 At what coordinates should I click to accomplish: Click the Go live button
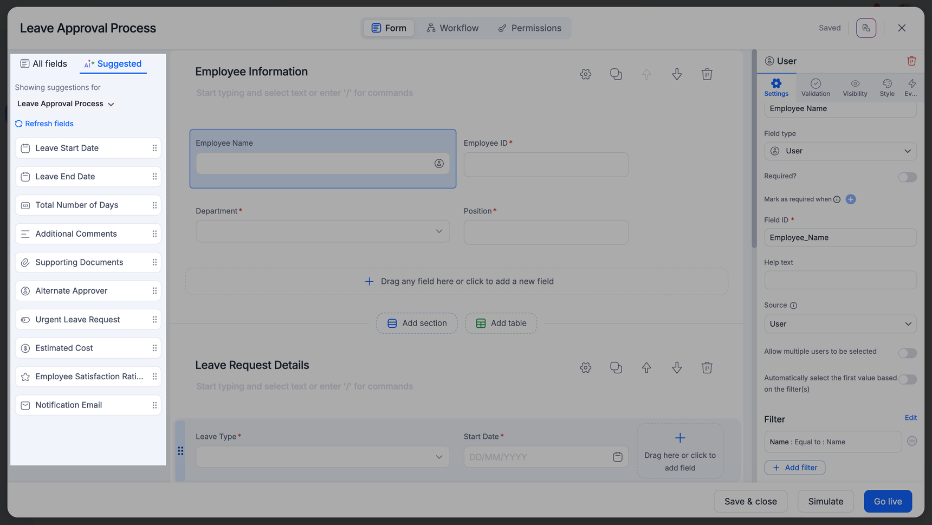pyautogui.click(x=888, y=501)
